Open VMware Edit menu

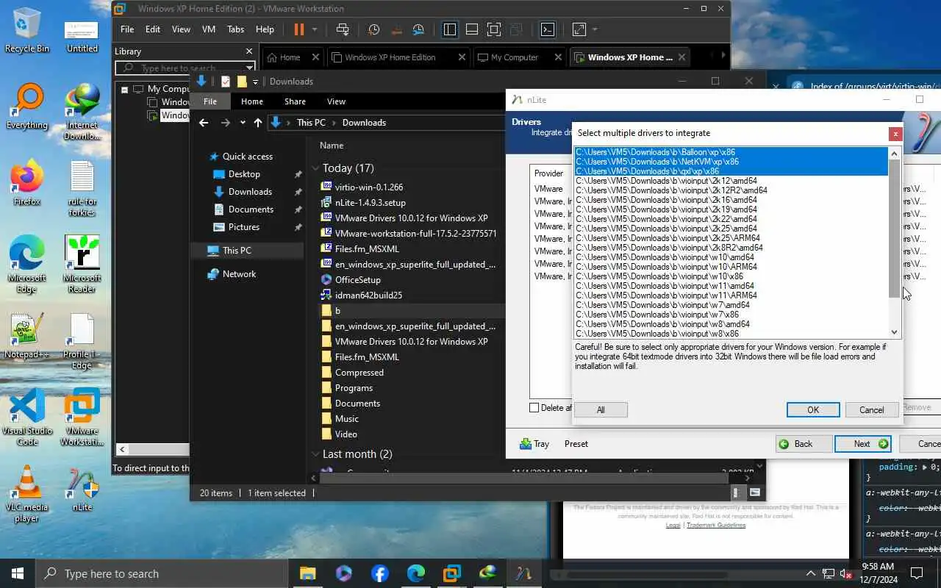point(153,29)
